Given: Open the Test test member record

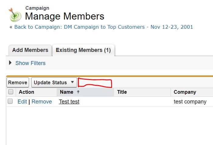Looking at the screenshot, I should (x=69, y=102).
